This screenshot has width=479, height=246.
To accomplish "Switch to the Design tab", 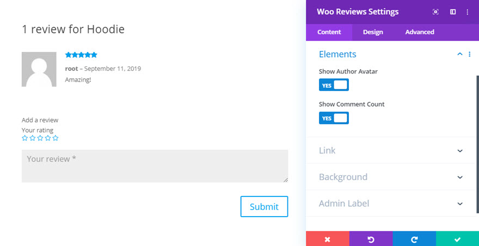I will [373, 32].
